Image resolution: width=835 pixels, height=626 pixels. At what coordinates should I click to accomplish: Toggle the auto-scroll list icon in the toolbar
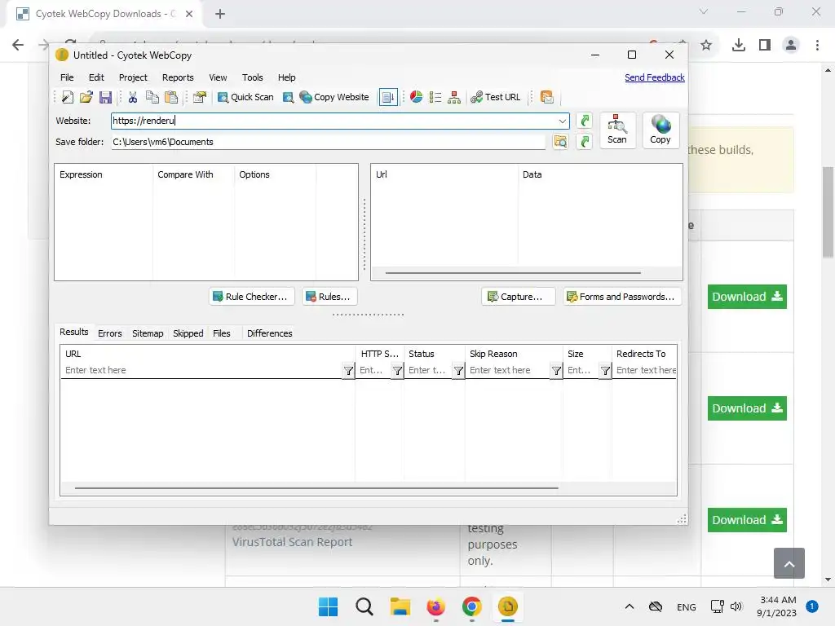(388, 98)
